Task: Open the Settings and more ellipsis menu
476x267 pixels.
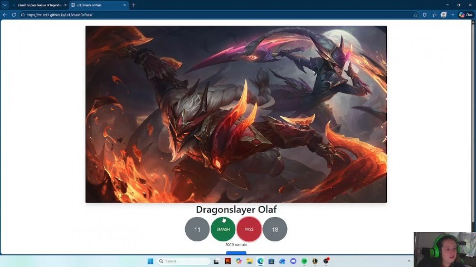Action: pyautogui.click(x=452, y=15)
